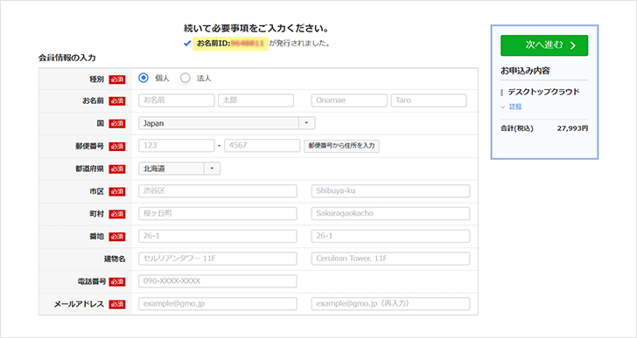Expand the chevron beside 詳細
Screen dimensions: 637x338
tap(503, 107)
